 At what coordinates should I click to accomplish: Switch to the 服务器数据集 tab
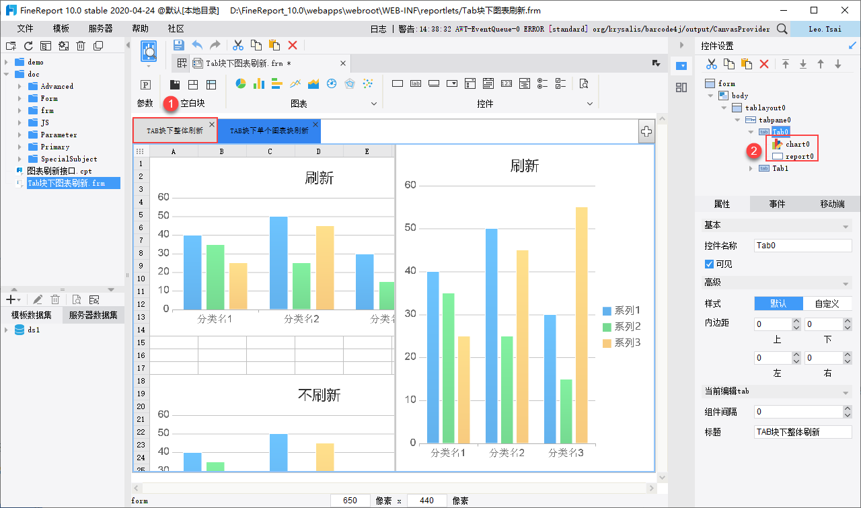[93, 315]
